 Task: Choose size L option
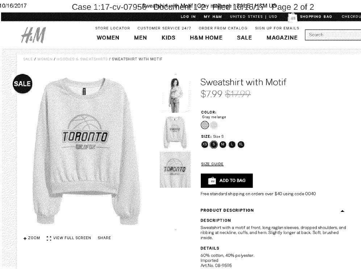(232, 144)
